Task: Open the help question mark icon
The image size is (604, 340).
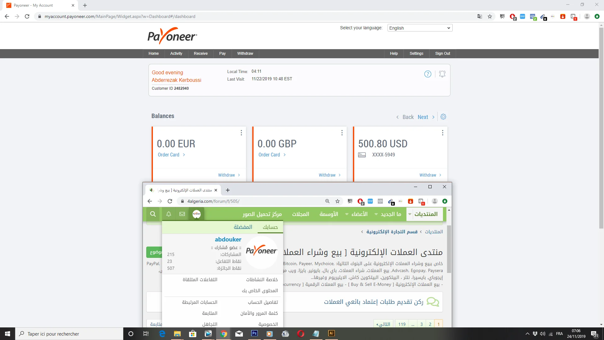Action: point(428,74)
